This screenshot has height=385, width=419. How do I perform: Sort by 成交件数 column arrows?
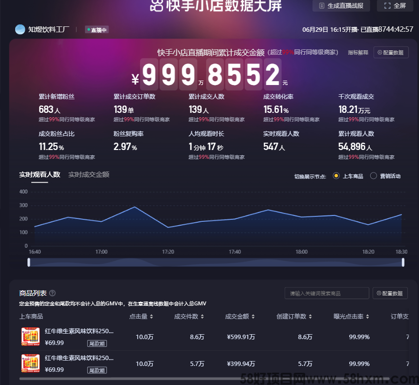point(202,317)
